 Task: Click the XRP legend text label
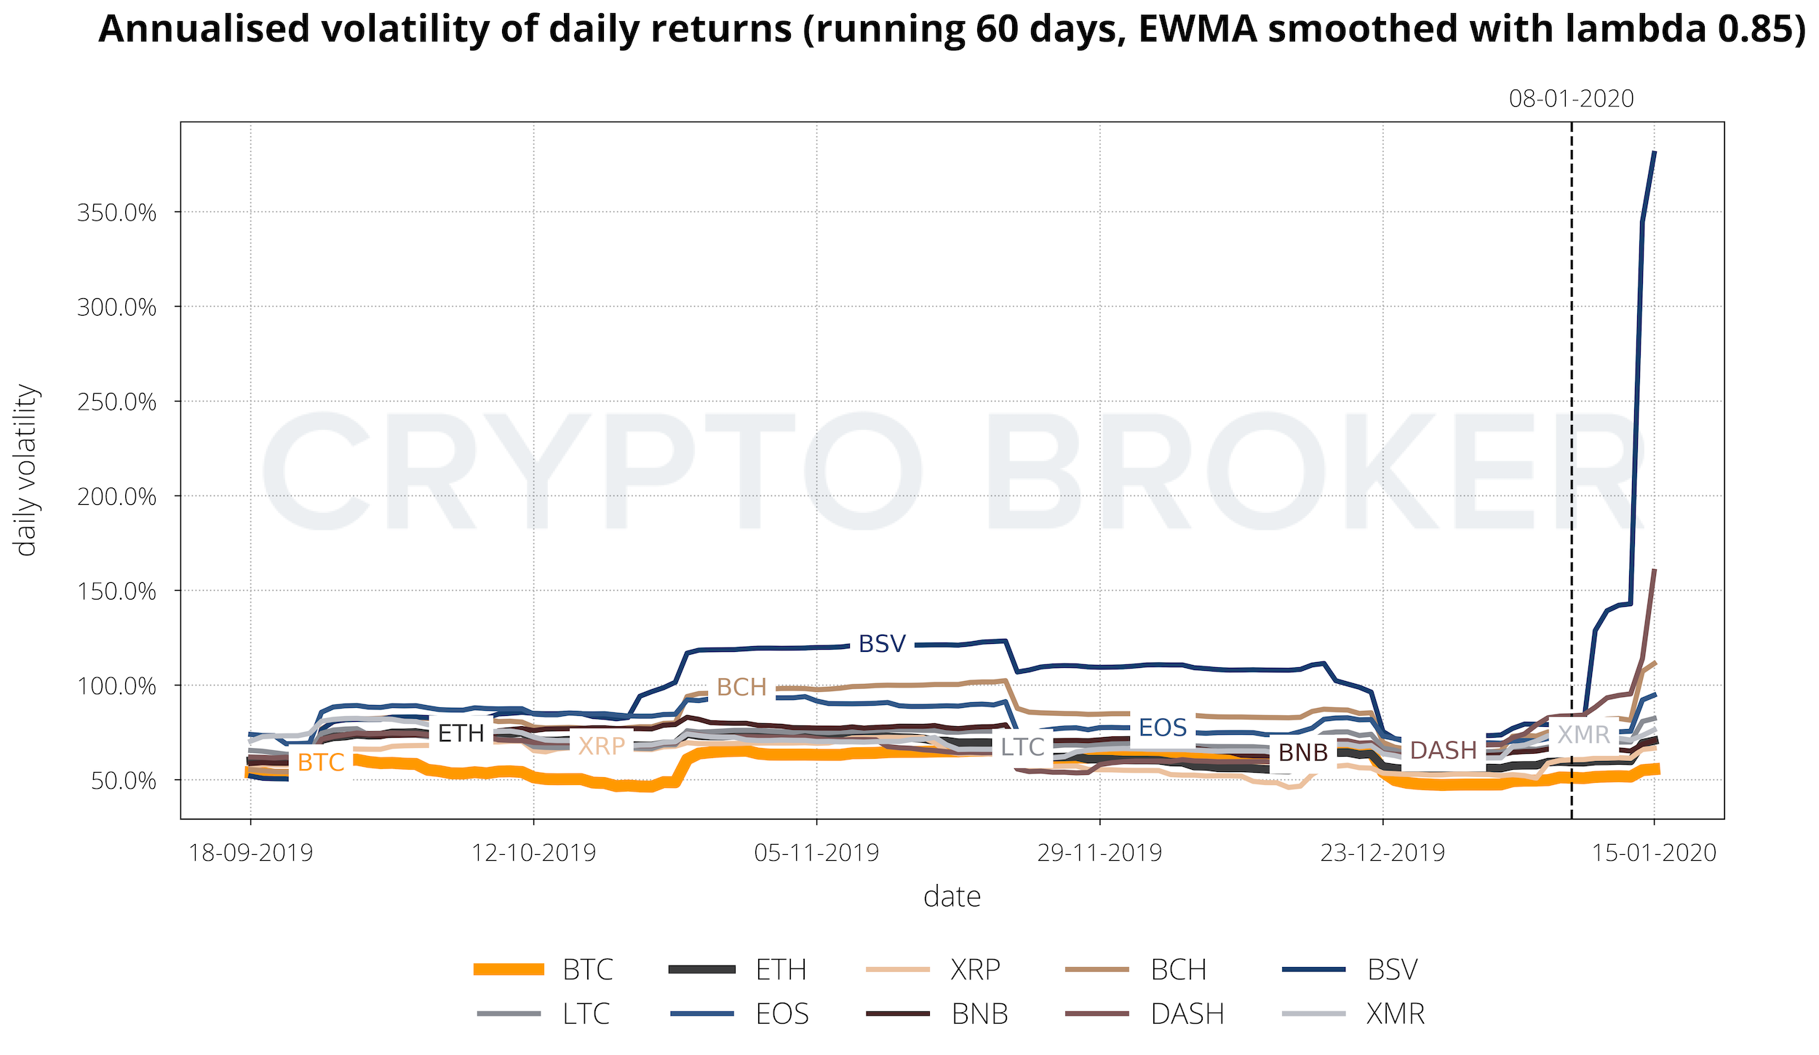(975, 970)
